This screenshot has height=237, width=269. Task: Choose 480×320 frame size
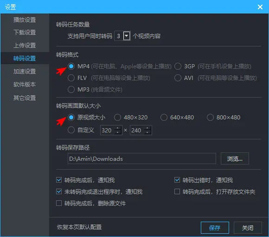(117, 118)
